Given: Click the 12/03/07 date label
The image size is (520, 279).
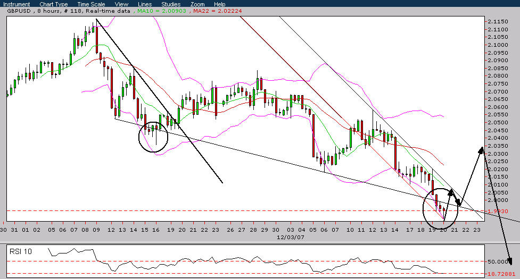Looking at the screenshot, I should [291, 237].
